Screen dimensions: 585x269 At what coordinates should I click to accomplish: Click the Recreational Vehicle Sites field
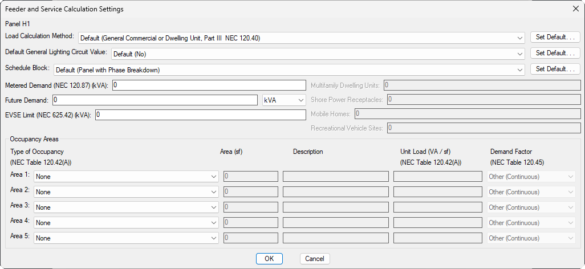click(484, 128)
